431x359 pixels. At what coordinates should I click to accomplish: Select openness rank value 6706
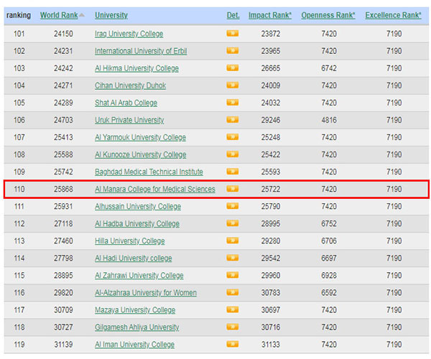(329, 241)
